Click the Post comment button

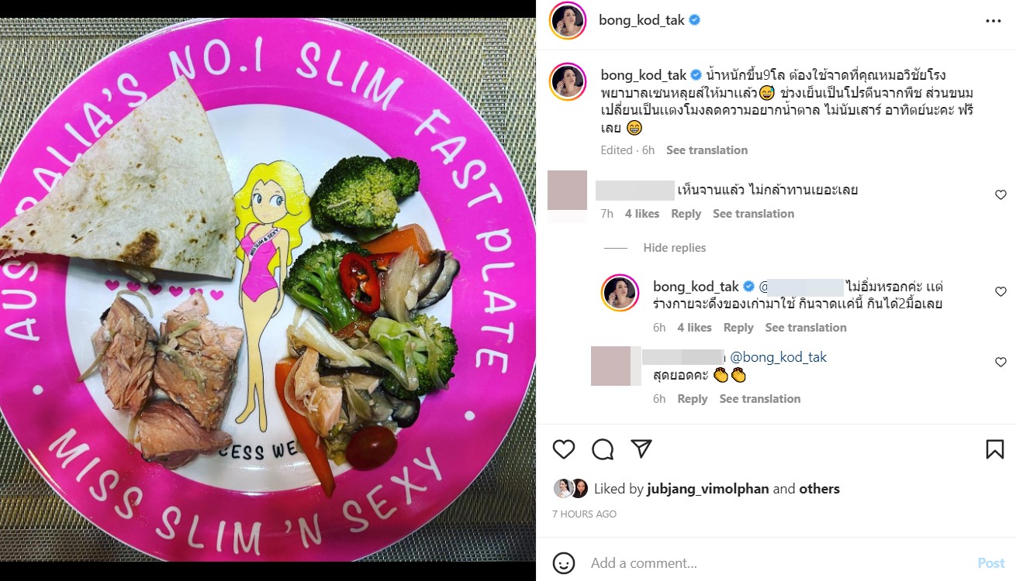click(x=990, y=563)
